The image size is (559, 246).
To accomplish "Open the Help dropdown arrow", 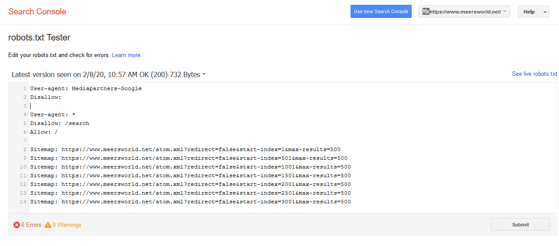I will point(545,12).
